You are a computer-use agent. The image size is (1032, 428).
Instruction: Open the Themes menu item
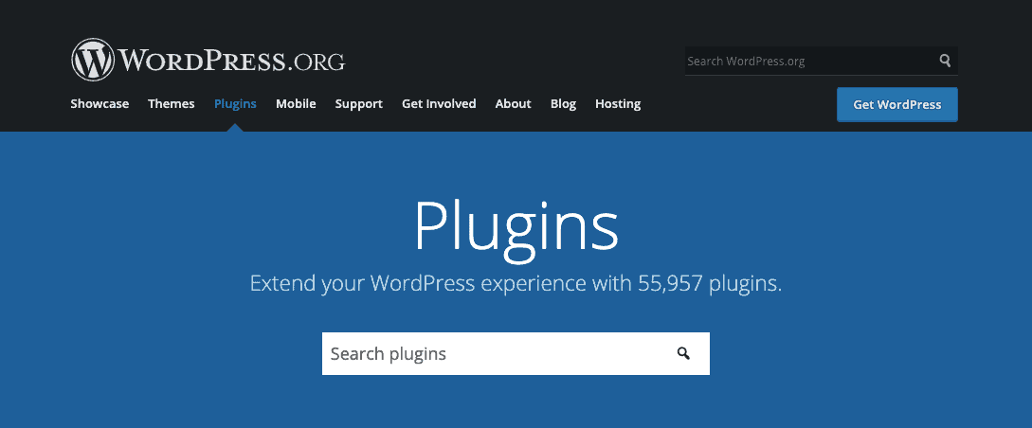(172, 104)
